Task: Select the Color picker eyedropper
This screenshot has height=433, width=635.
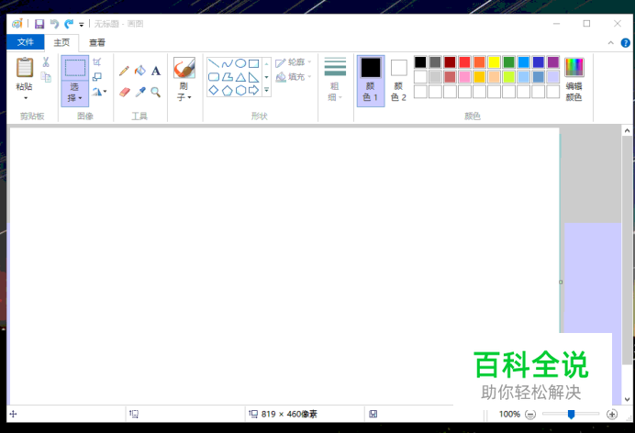Action: coord(140,93)
